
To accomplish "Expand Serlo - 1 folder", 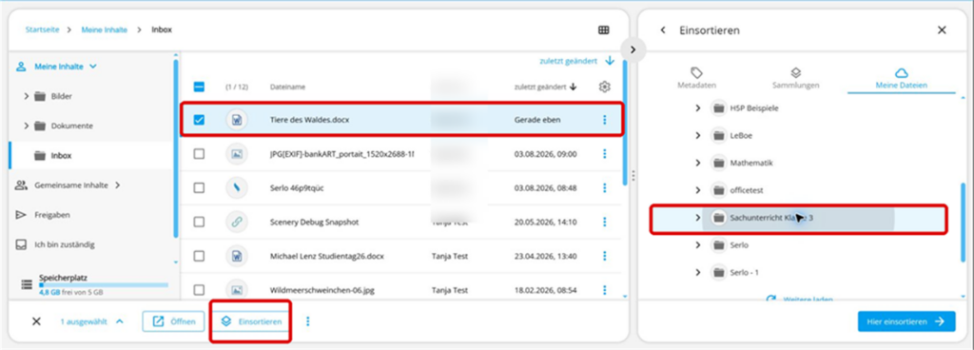I will click(697, 272).
